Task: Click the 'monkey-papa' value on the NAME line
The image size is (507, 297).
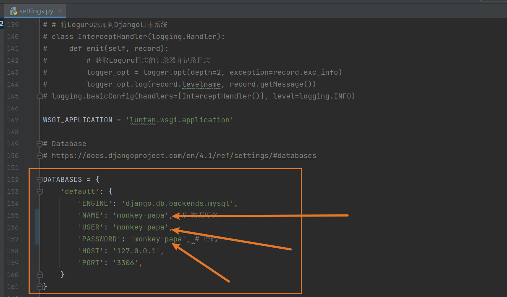Action: point(141,215)
